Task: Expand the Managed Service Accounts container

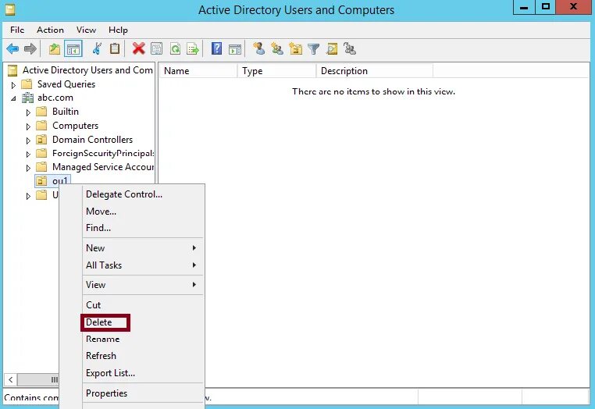Action: tap(28, 168)
